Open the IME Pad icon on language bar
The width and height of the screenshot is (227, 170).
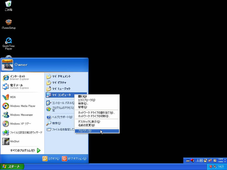point(205,161)
